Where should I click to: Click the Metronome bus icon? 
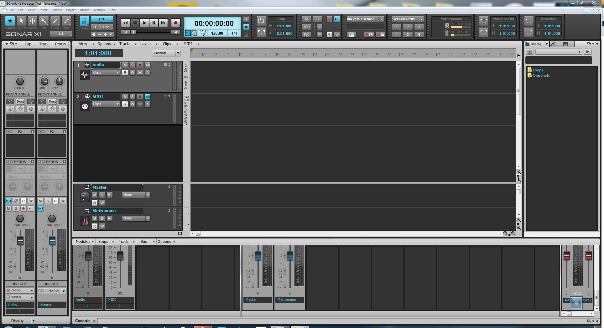pyautogui.click(x=85, y=221)
